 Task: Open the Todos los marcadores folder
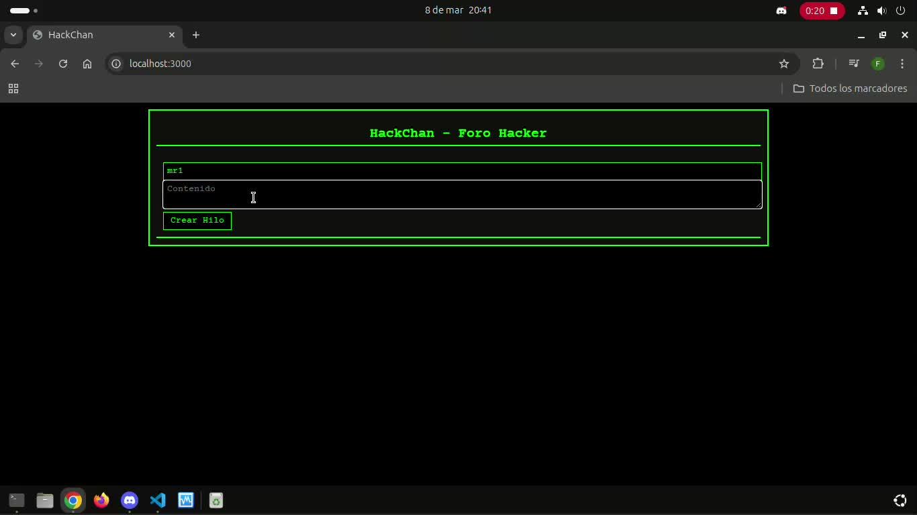pyautogui.click(x=850, y=89)
